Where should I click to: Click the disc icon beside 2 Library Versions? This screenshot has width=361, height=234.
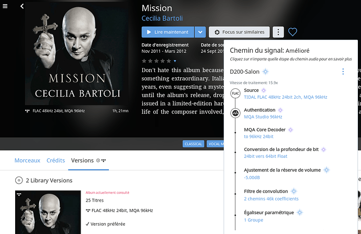pos(19,180)
